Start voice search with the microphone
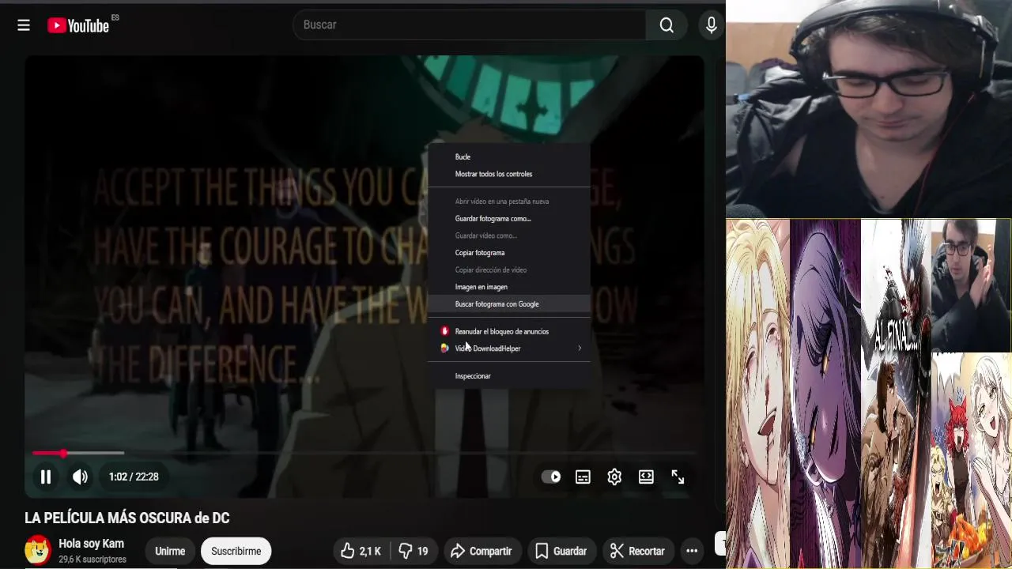 click(712, 25)
